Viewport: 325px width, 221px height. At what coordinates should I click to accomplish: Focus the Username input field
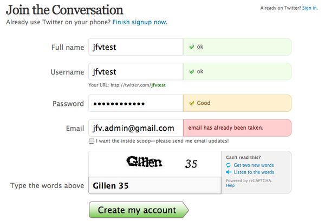(x=136, y=71)
